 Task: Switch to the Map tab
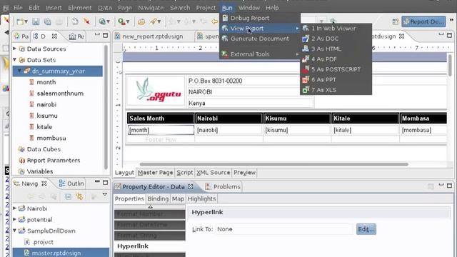point(178,198)
